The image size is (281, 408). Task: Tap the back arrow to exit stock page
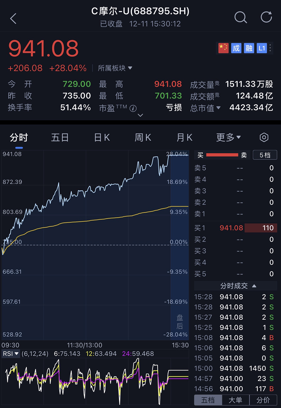pos(13,18)
